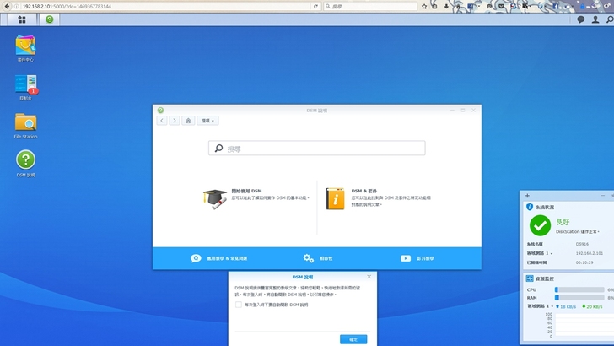The image size is (614, 346).
Task: Open the video tutorials link
Action: [x=417, y=258]
